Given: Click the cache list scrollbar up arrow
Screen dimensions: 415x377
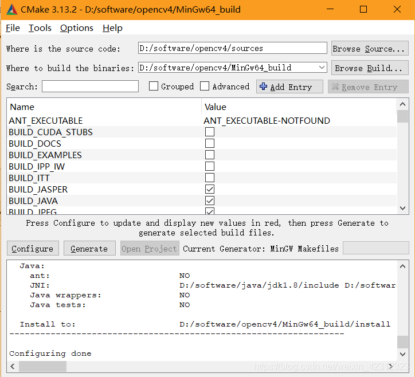Looking at the screenshot, I should (x=402, y=104).
